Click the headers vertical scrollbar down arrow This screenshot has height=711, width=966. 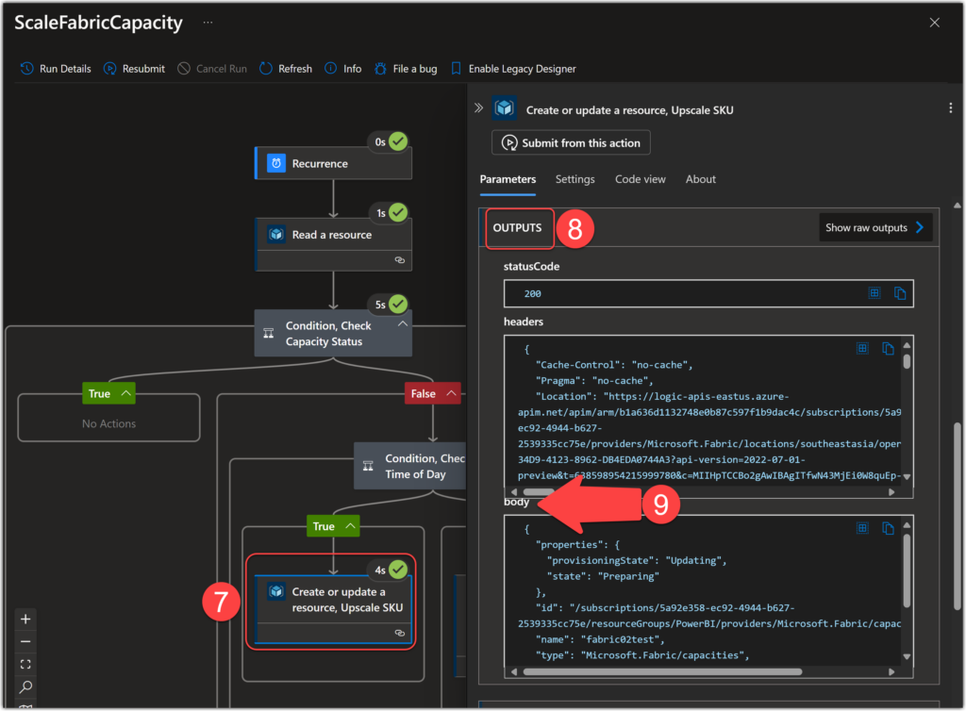(x=907, y=477)
